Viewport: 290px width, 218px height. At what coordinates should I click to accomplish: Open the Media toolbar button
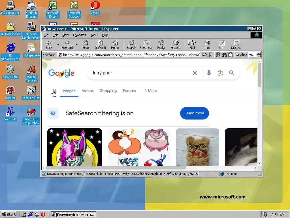point(161,45)
